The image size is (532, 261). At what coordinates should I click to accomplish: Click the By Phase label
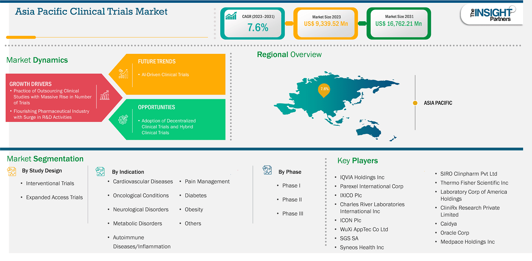[x=290, y=172]
